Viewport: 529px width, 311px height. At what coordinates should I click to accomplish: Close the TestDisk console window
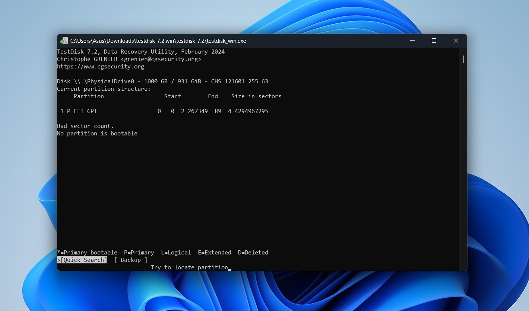456,41
